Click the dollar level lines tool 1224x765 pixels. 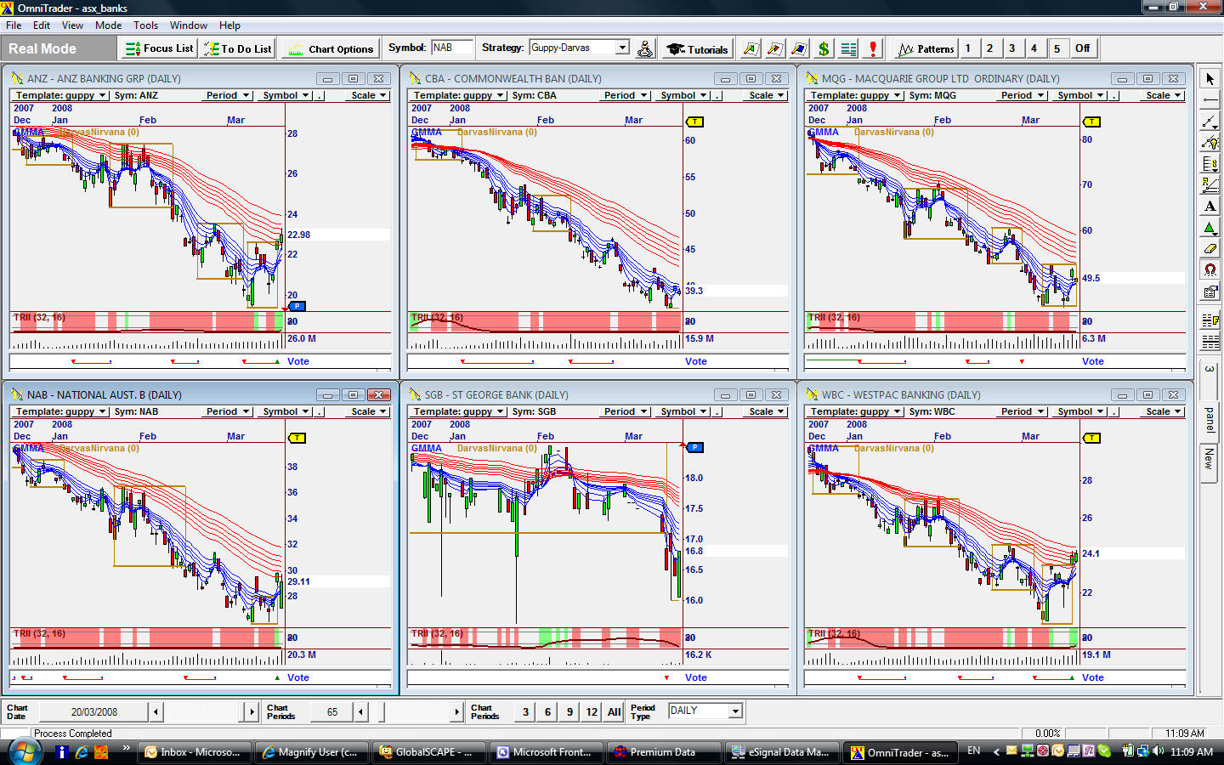1210,164
